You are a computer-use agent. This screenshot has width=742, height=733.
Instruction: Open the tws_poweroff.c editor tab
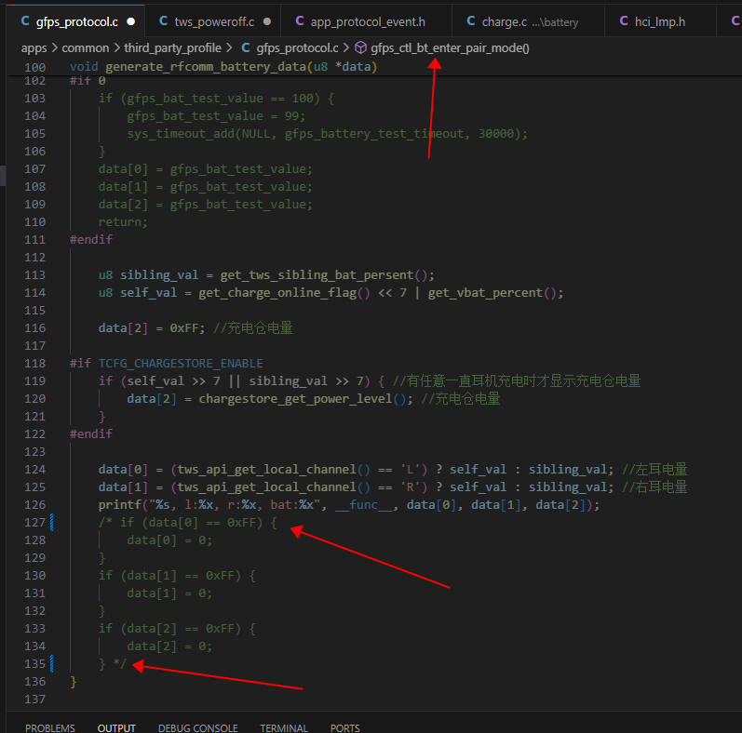click(x=213, y=21)
